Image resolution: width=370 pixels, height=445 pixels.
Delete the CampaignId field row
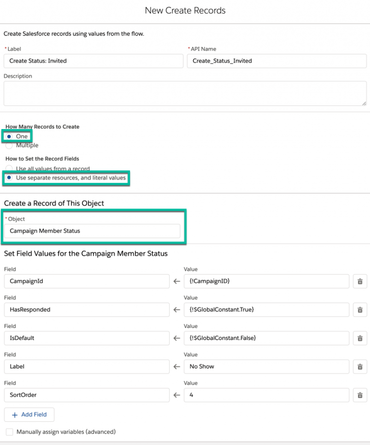pyautogui.click(x=360, y=281)
